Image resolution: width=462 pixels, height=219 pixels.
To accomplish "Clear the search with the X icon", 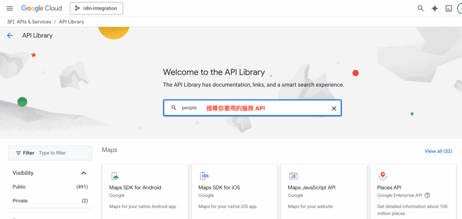I will (x=334, y=108).
